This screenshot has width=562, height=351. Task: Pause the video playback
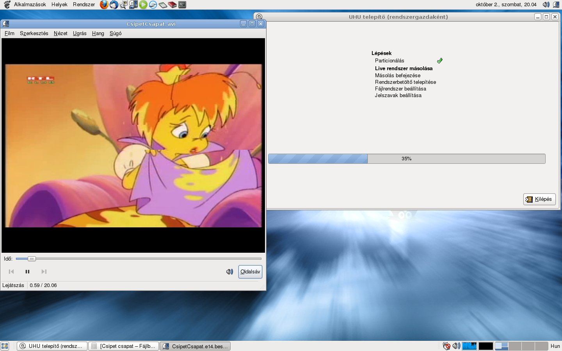(27, 271)
